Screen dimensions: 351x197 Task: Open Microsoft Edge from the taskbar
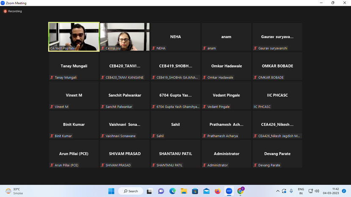pyautogui.click(x=173, y=191)
